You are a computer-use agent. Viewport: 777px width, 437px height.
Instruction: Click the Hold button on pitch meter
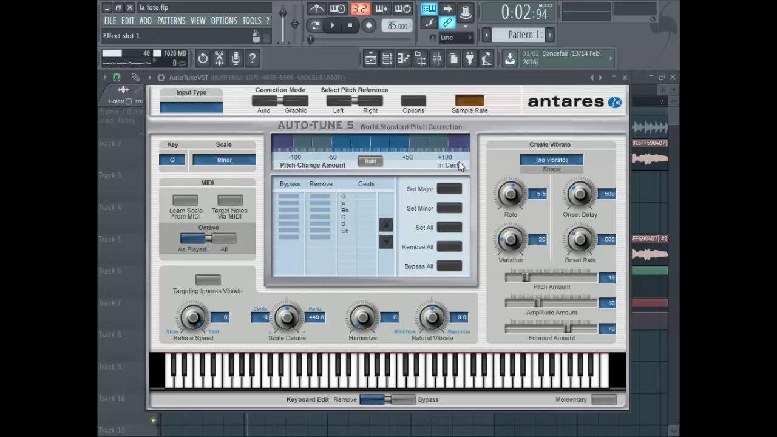point(370,161)
